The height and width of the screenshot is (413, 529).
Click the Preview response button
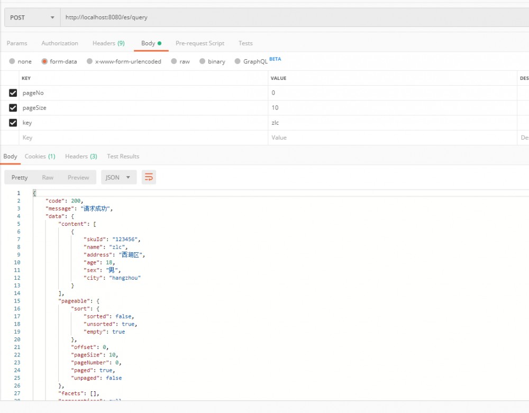pyautogui.click(x=78, y=177)
